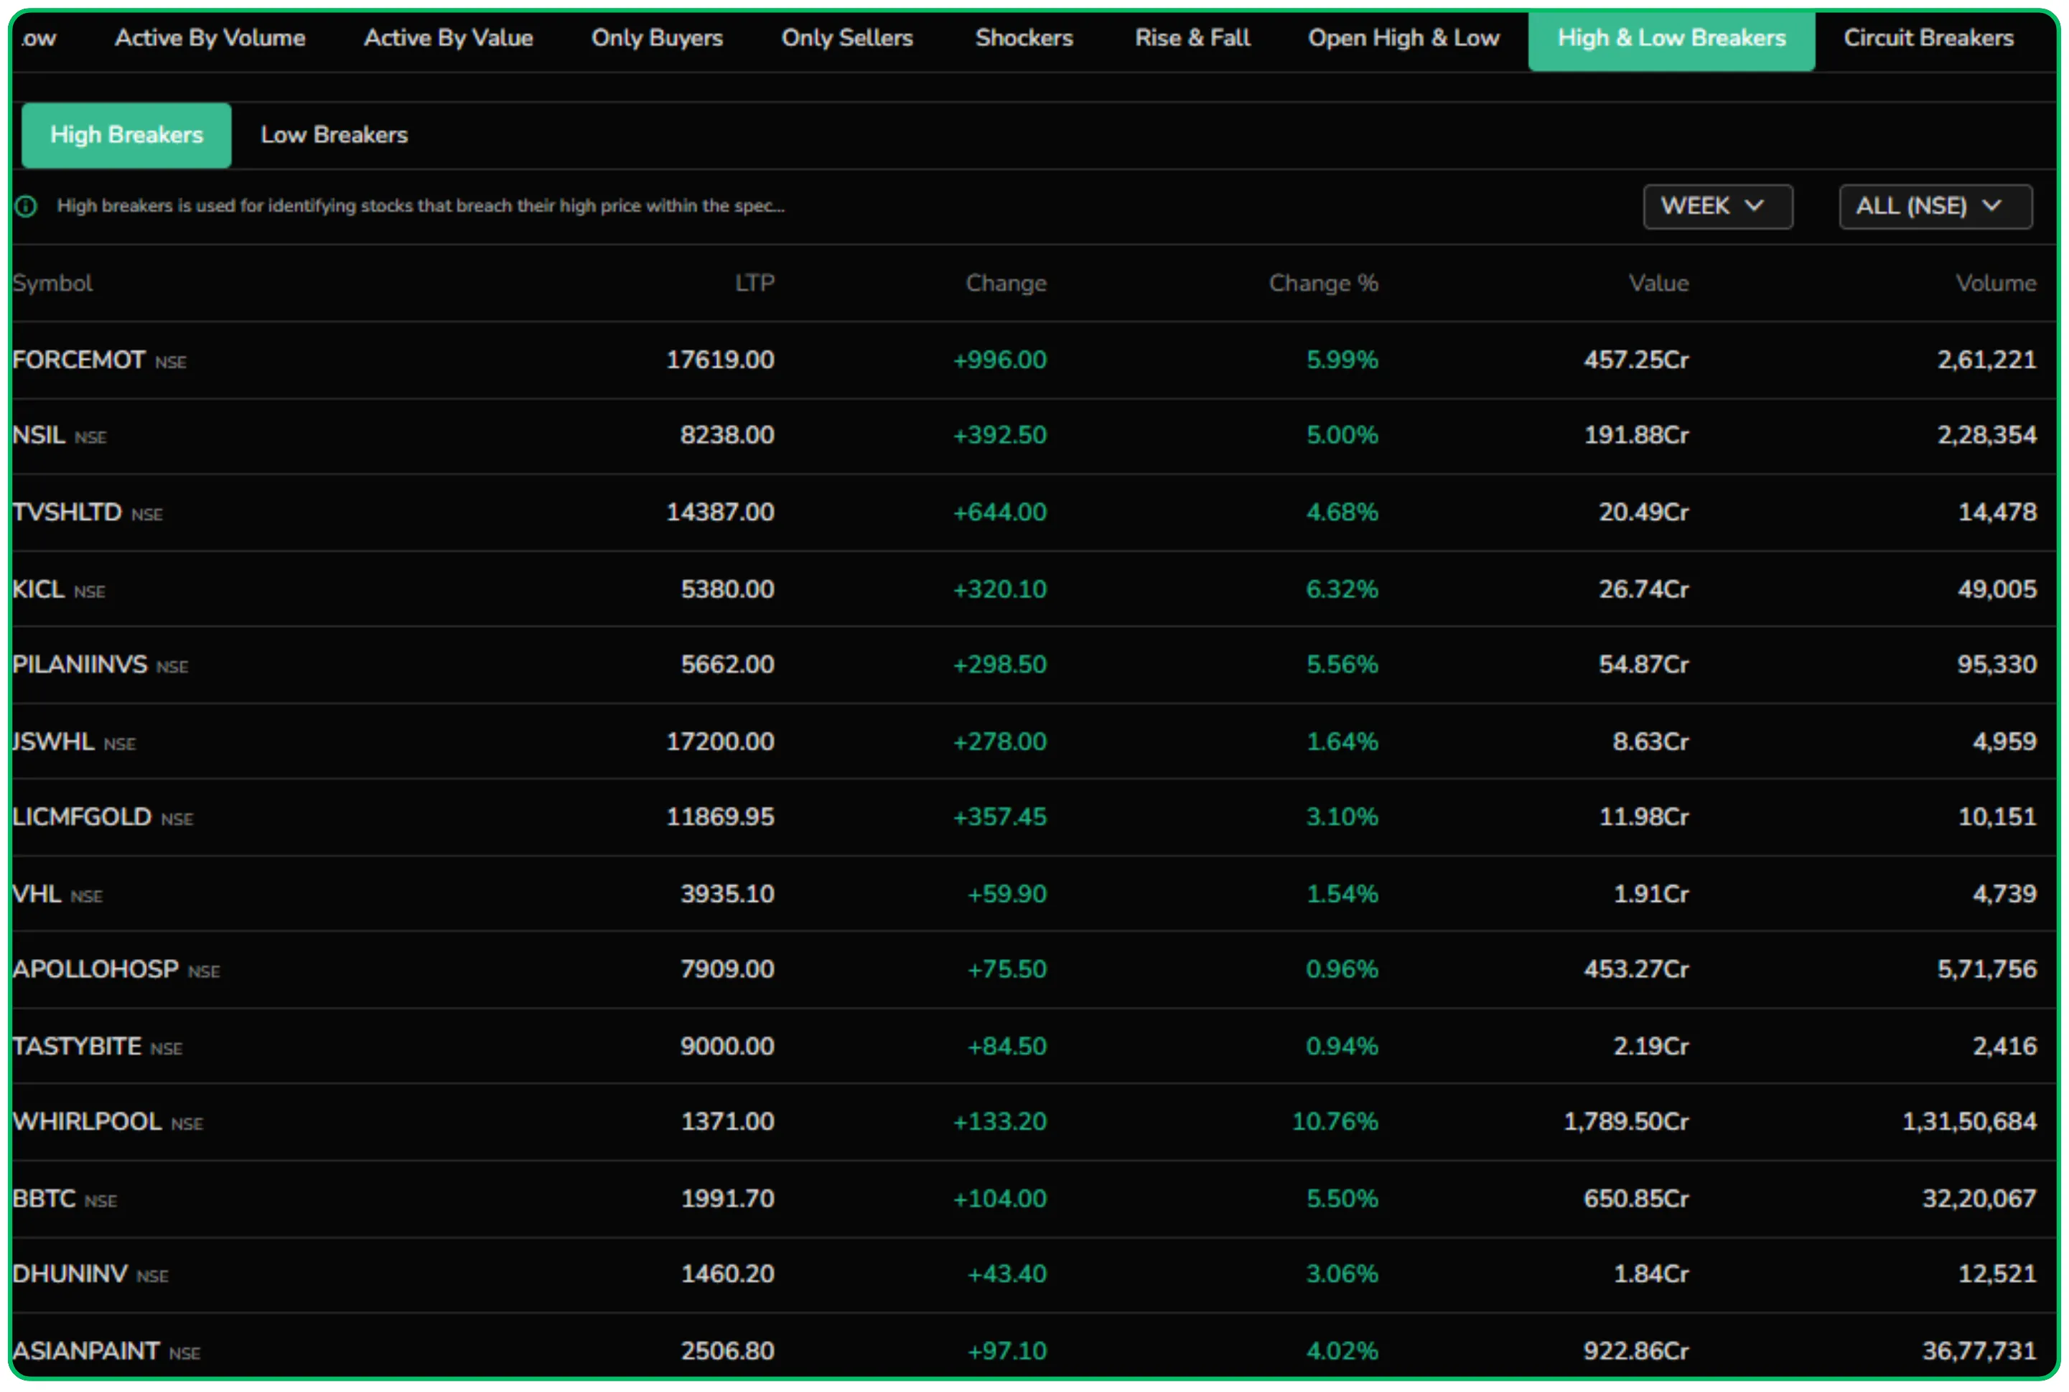Viewport: 2069px width, 1392px height.
Task: Switch to the Low Breakers tab
Action: tap(334, 134)
